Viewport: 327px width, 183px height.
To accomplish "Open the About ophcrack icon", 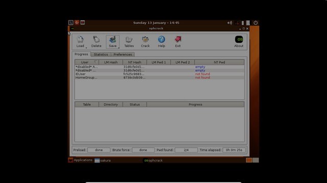I will coord(239,42).
